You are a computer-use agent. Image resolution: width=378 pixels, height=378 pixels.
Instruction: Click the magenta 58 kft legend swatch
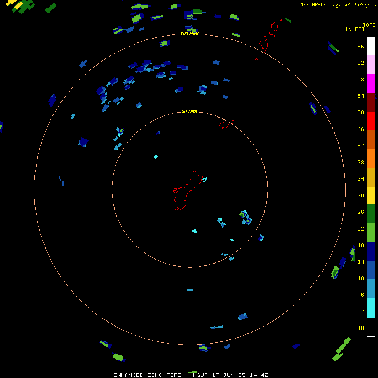371,84
